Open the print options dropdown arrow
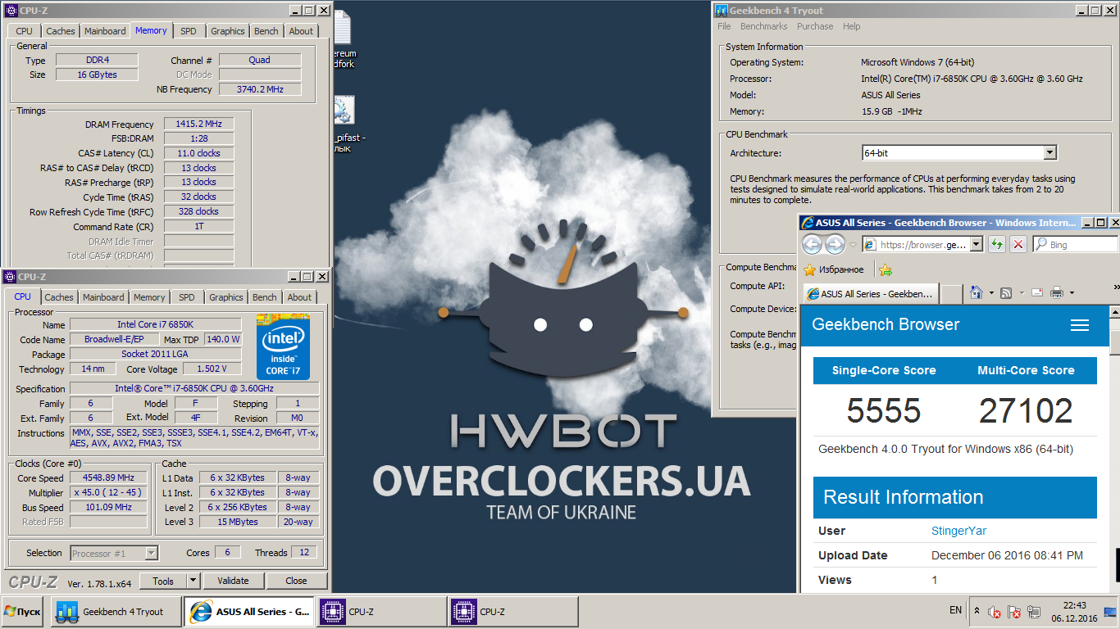Image resolution: width=1120 pixels, height=629 pixels. pyautogui.click(x=1072, y=292)
